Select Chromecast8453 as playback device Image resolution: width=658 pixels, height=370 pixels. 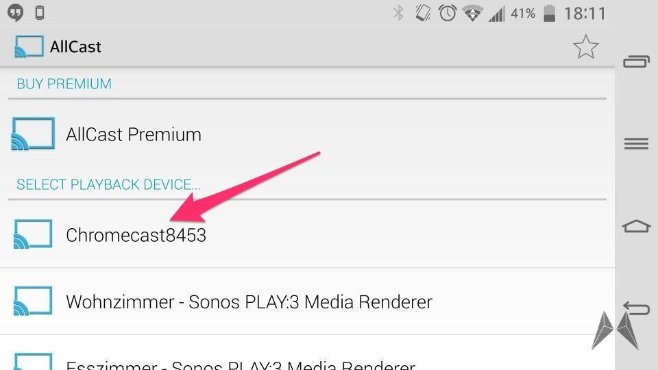(307, 234)
